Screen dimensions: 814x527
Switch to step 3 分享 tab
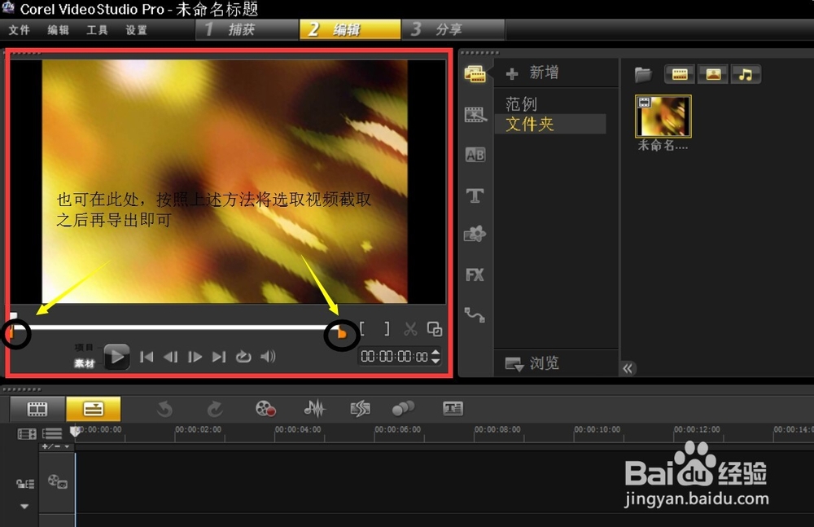(x=453, y=29)
